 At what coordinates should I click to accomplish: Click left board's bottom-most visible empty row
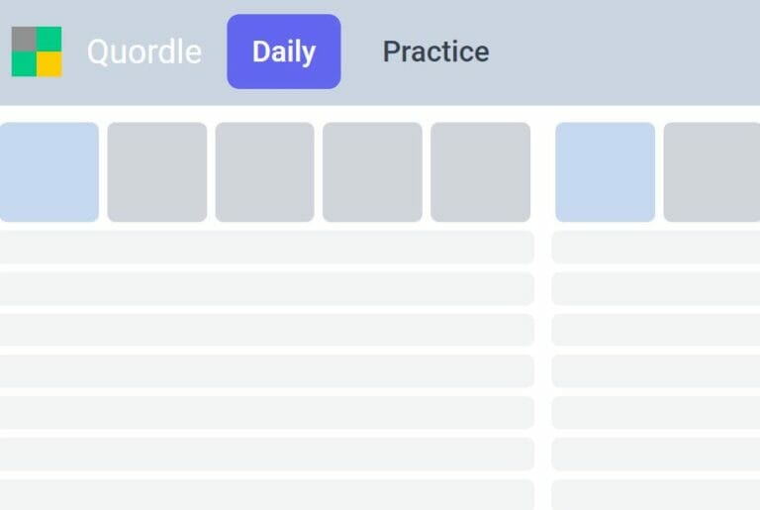pyautogui.click(x=267, y=495)
